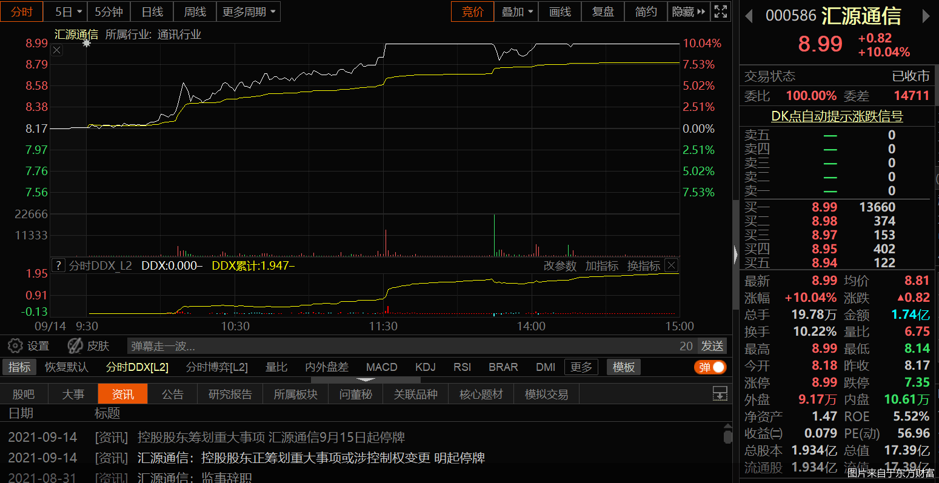This screenshot has height=483, width=939.
Task: Open the 股吧 tab
Action: coord(24,394)
